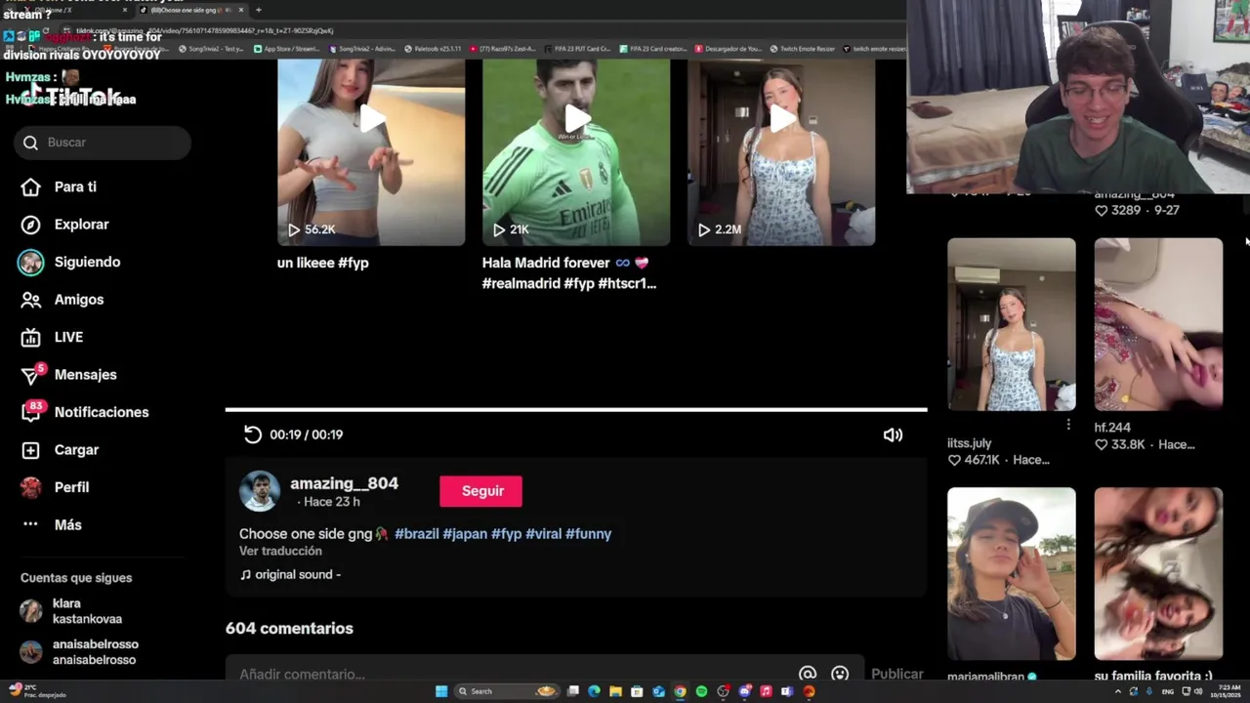1250x703 pixels.
Task: Click the Windows taskbar Search box
Action: click(509, 691)
